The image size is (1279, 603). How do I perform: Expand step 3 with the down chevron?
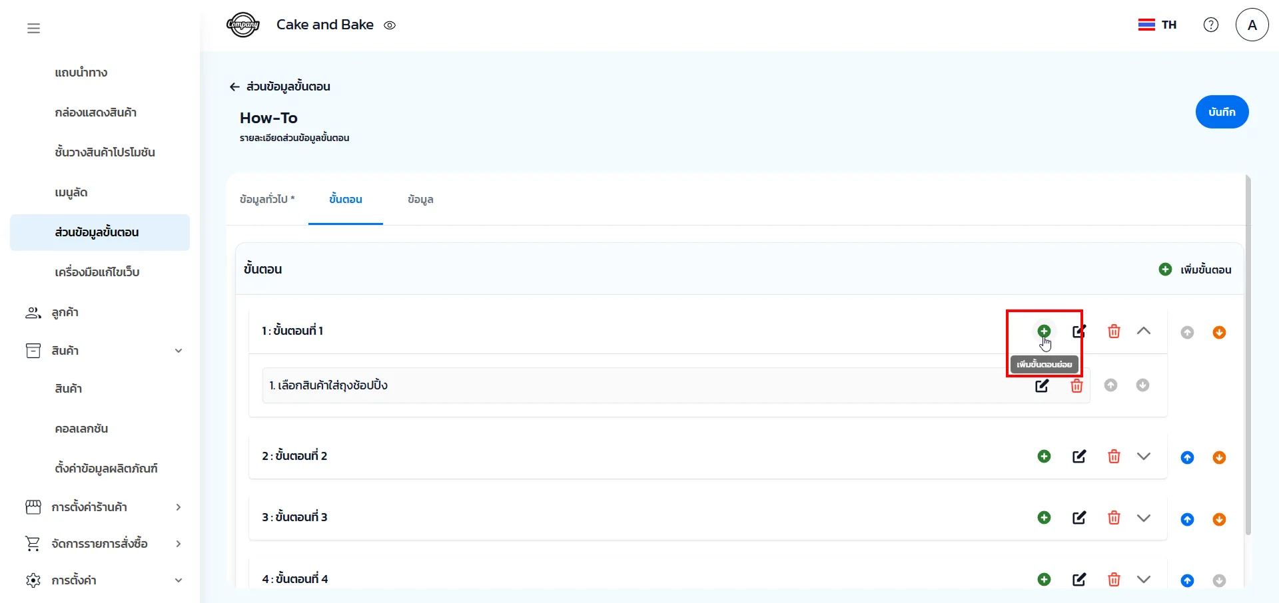coord(1144,518)
